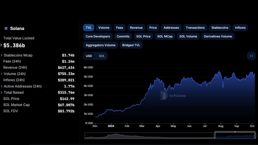Click the Aug x-axis label
This screenshot has width=258, height=145.
click(221, 126)
